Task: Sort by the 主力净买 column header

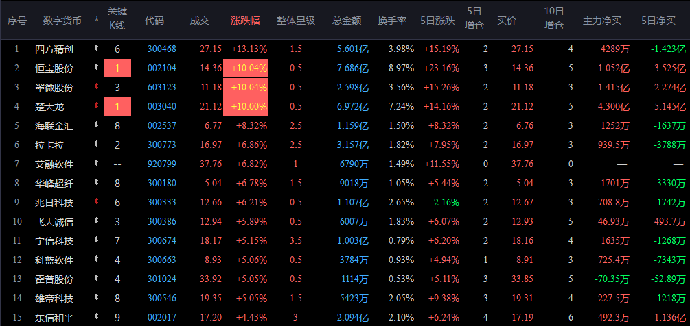Action: 602,21
